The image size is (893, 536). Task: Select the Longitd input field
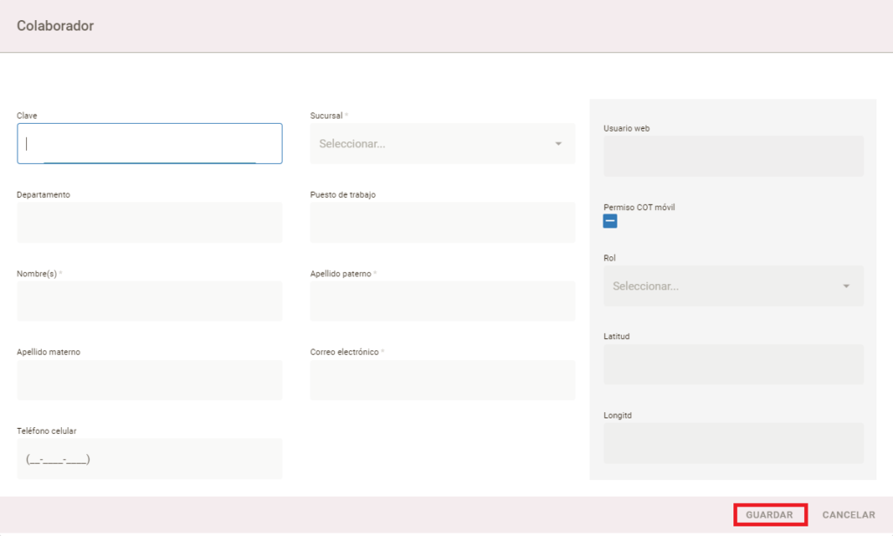(733, 444)
